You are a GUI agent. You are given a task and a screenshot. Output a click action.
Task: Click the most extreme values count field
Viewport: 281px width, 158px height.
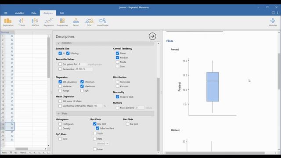[x=140, y=108]
